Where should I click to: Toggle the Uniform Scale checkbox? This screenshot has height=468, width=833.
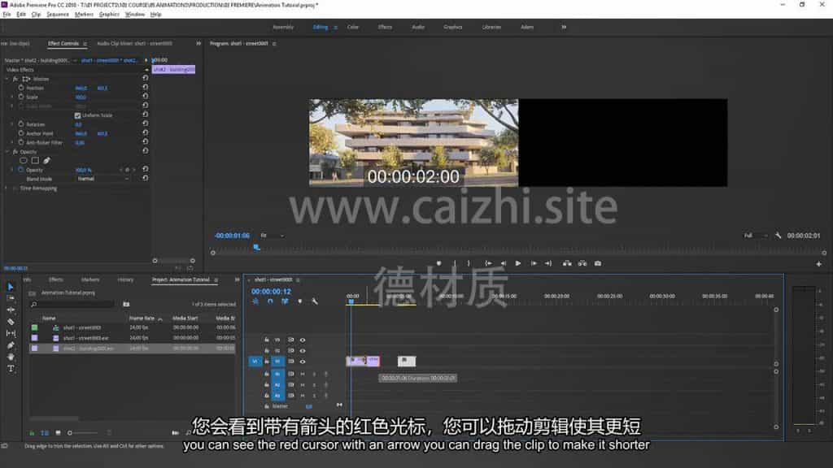77,115
